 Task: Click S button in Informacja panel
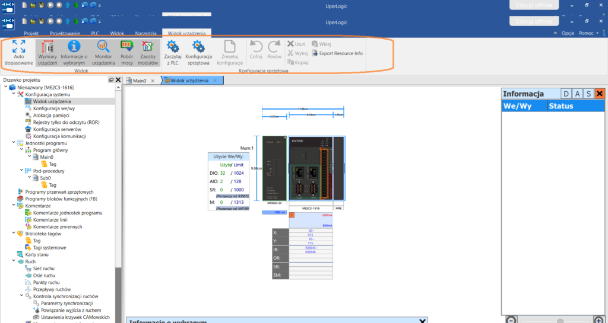[588, 94]
